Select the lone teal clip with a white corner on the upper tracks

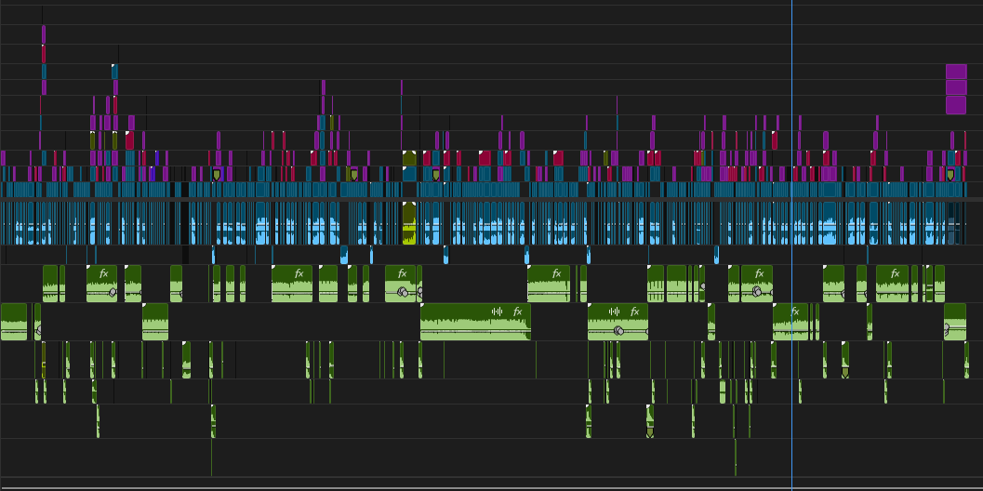click(114, 72)
